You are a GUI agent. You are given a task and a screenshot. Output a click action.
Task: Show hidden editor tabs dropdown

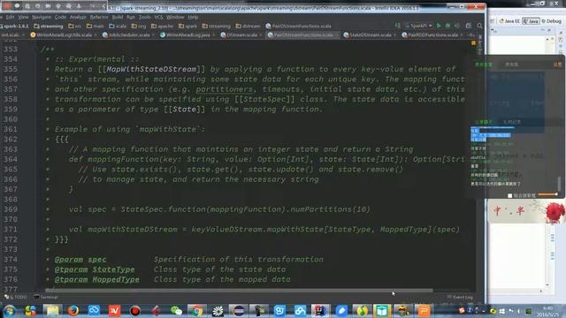point(471,35)
